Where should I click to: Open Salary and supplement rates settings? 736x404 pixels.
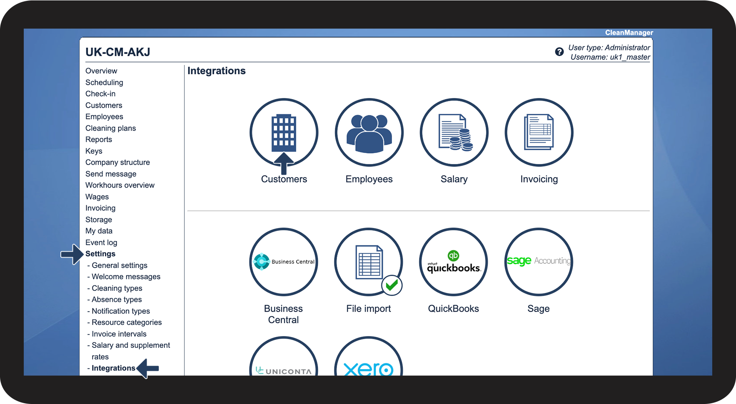(131, 351)
